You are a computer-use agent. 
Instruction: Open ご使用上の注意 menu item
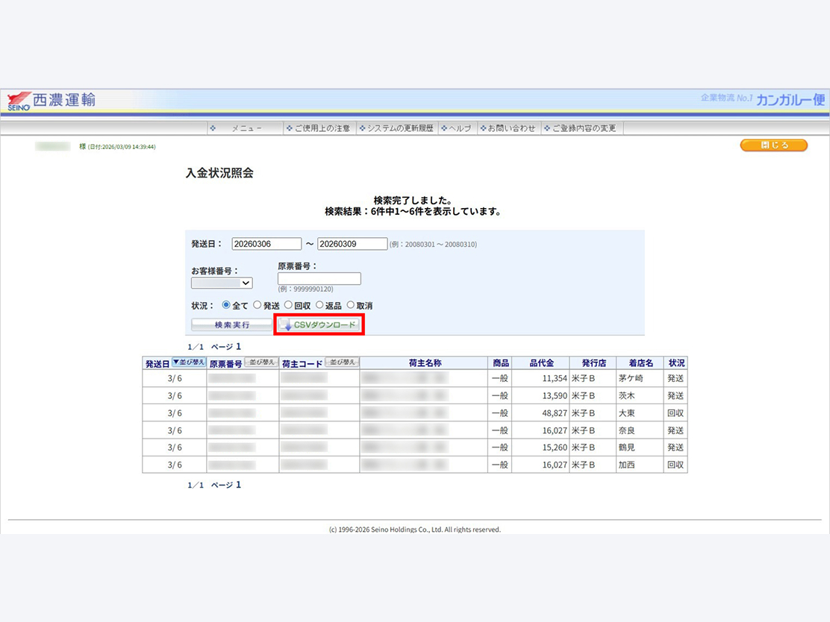(318, 128)
